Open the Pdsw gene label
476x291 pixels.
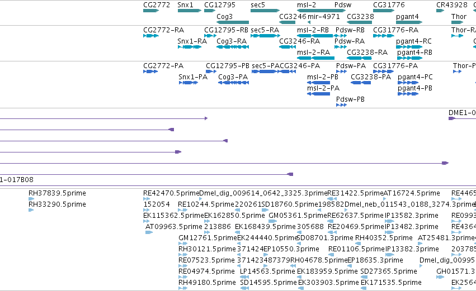coord(343,5)
